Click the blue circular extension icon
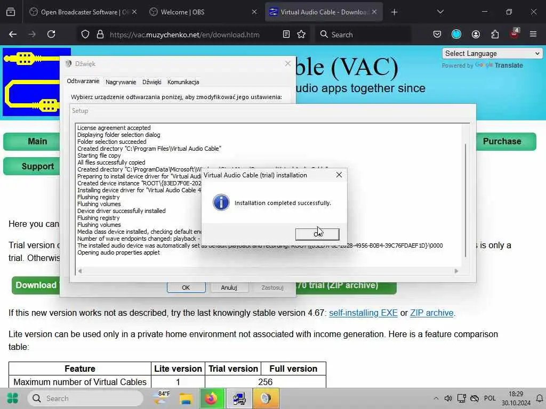Screen dimensions: 546x409 (x=456, y=34)
